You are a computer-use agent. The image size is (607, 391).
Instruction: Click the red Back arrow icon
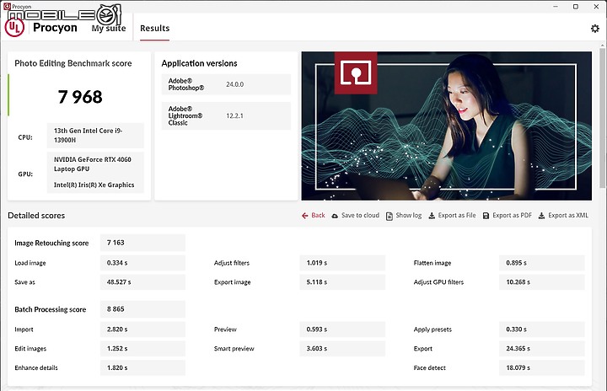click(x=305, y=216)
